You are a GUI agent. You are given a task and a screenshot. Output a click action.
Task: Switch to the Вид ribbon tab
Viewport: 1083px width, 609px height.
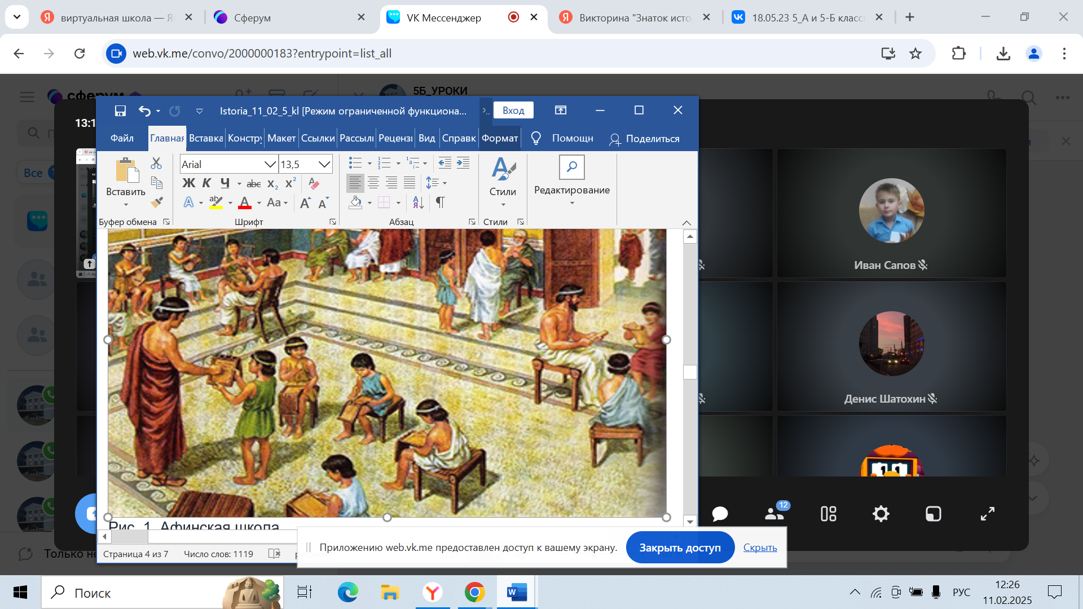coord(427,138)
